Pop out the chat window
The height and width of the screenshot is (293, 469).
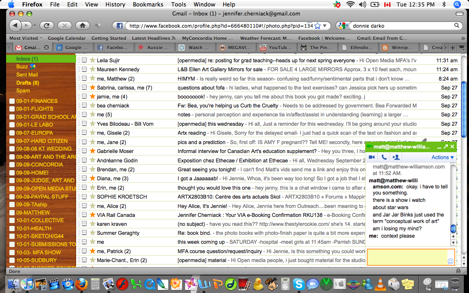446,146
